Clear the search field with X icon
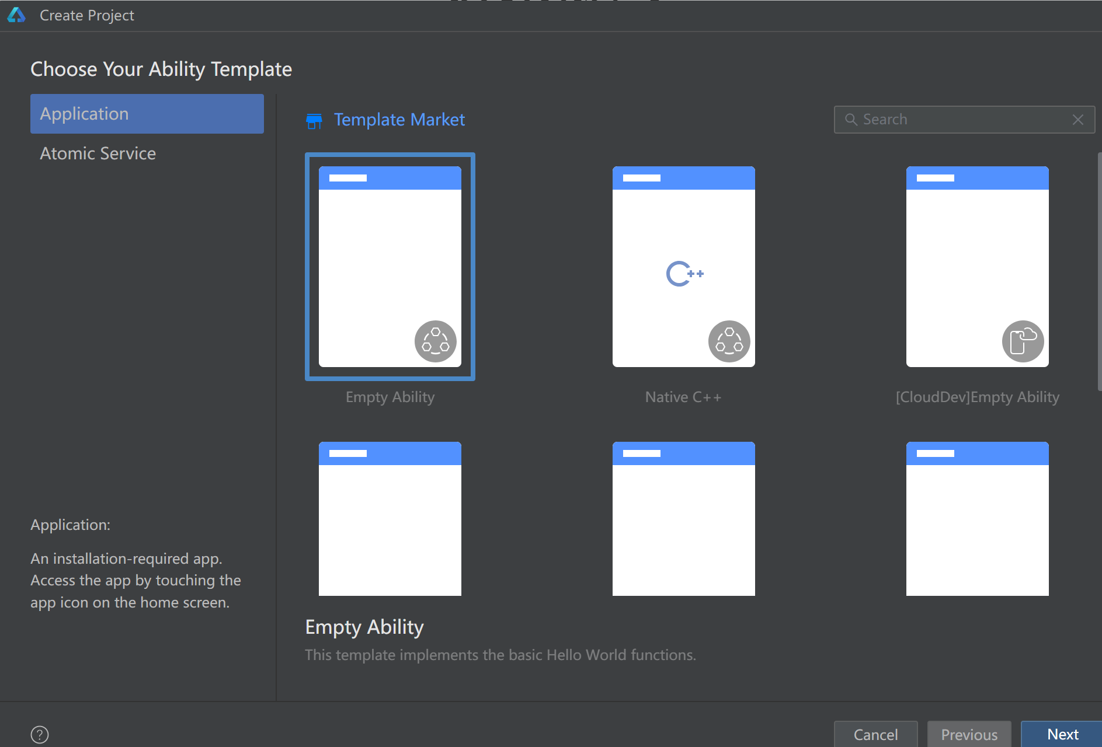 point(1078,120)
